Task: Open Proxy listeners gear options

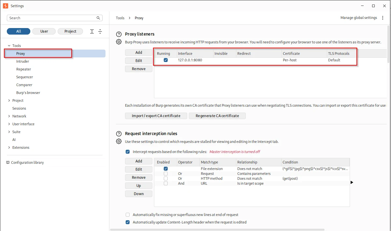Action: coord(119,42)
